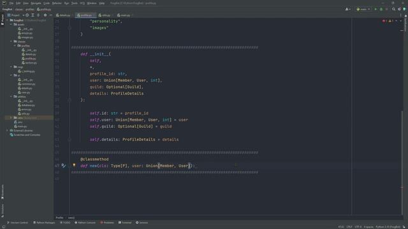Open the Version Control tool window
408x229 pixels.
(x=18, y=223)
